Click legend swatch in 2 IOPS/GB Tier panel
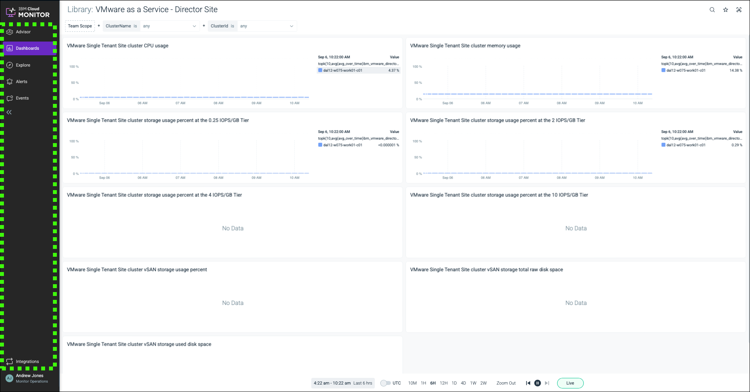Viewport: 750px width, 392px height. pos(663,145)
